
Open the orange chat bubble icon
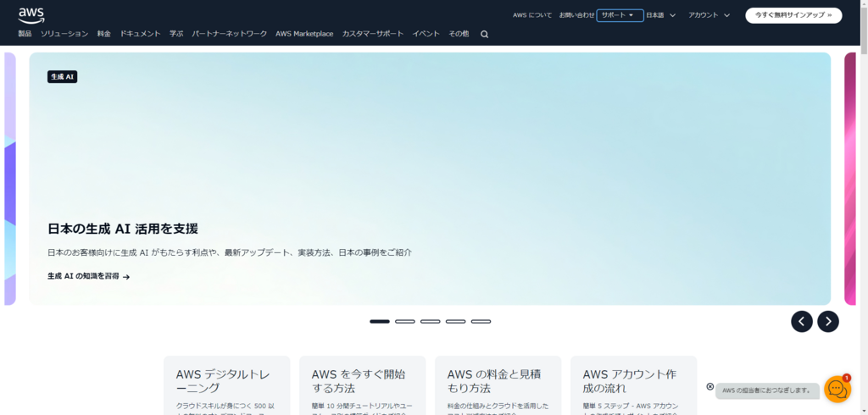tap(837, 389)
